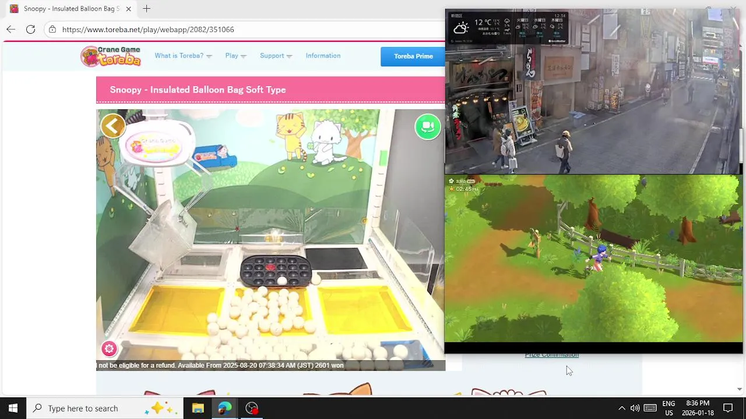Open Windows Start menu
Screen dimensions: 746x419
point(13,408)
